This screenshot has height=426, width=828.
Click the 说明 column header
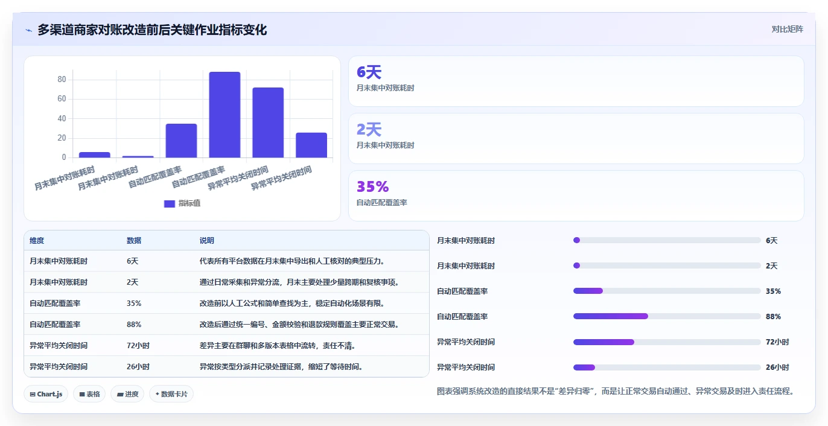pos(207,240)
